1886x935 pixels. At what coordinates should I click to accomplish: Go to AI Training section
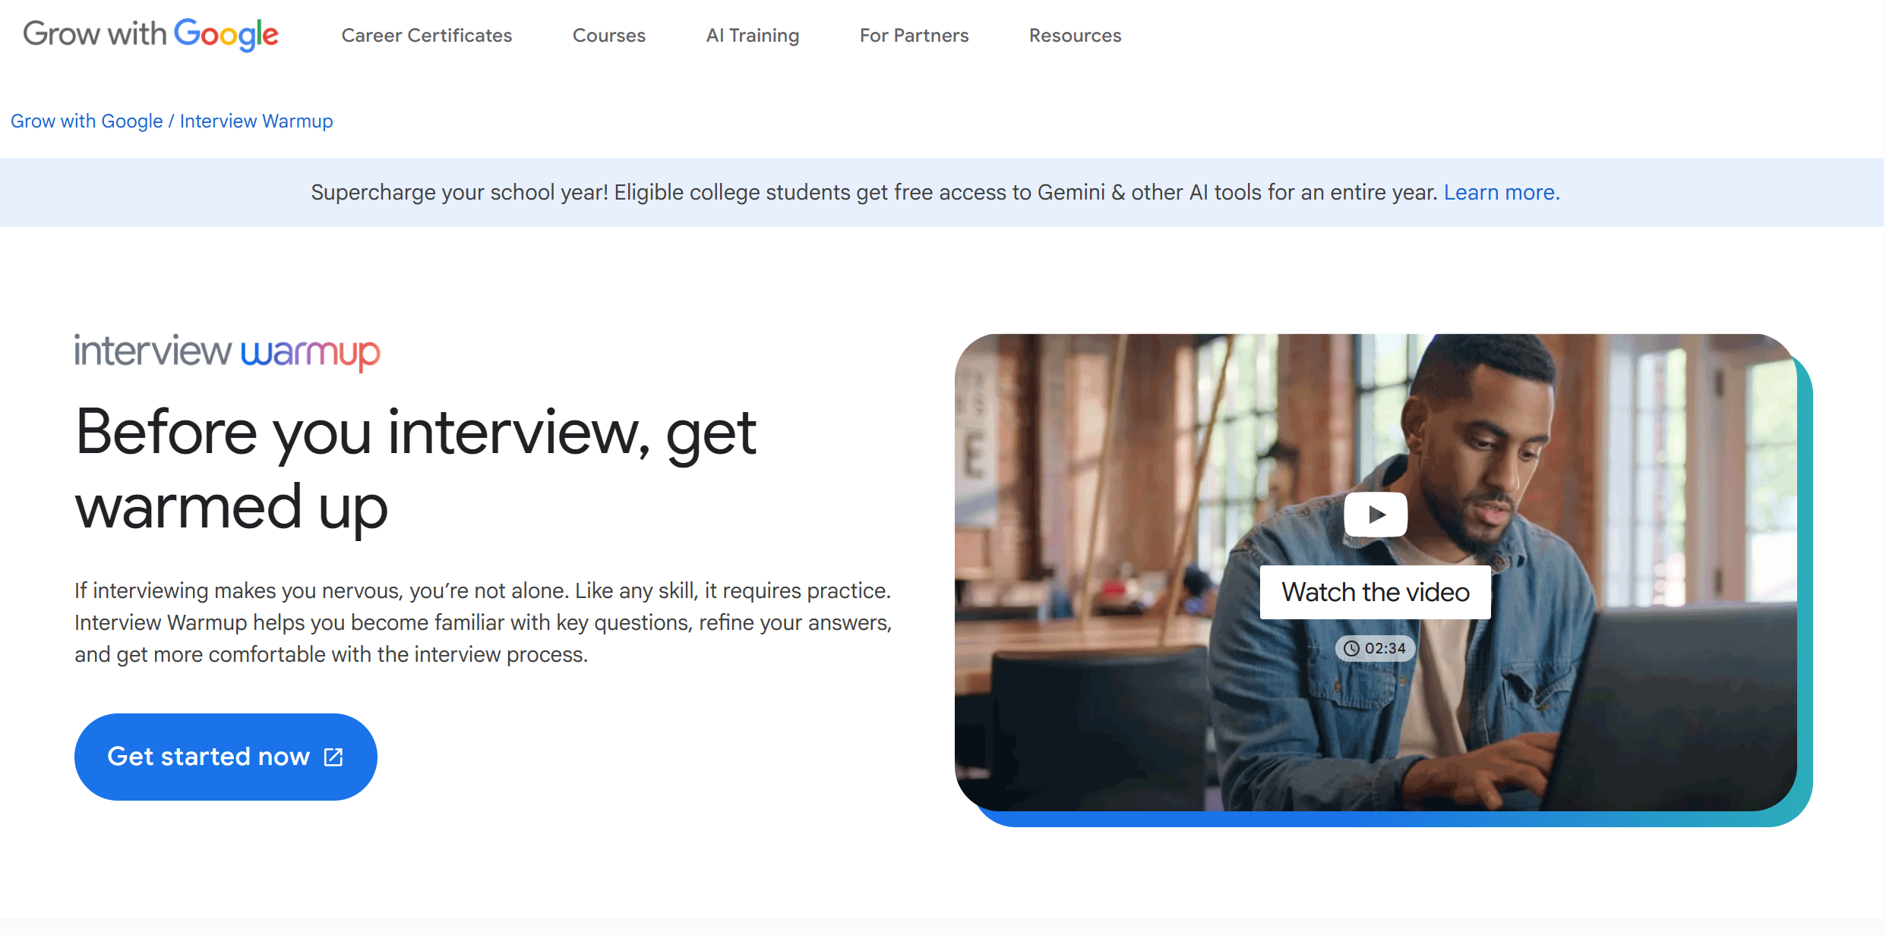[x=752, y=36]
